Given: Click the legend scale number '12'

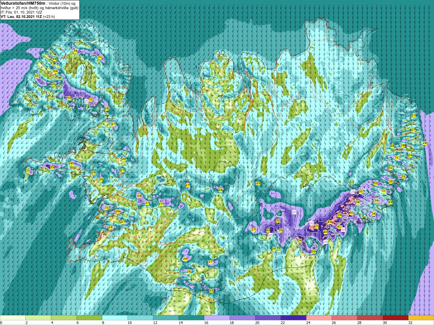Looking at the screenshot, I should click(x=155, y=323).
